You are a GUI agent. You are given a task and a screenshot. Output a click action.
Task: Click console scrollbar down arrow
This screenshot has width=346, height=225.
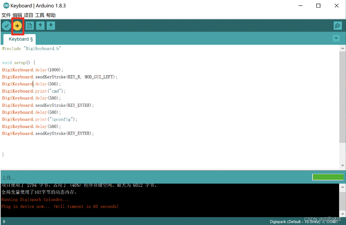click(x=343, y=214)
